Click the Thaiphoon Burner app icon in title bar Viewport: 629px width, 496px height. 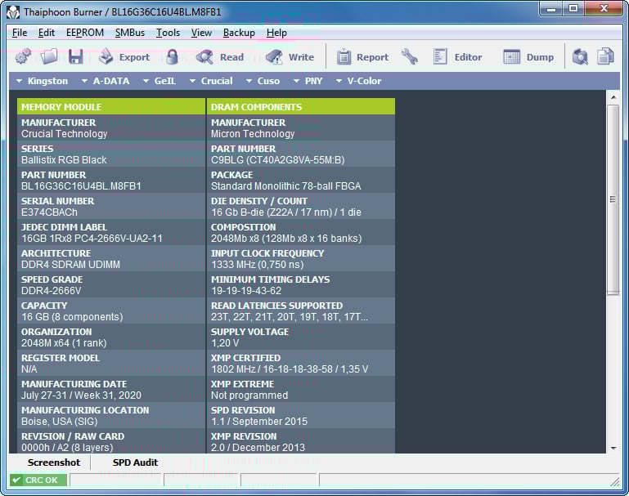(13, 12)
